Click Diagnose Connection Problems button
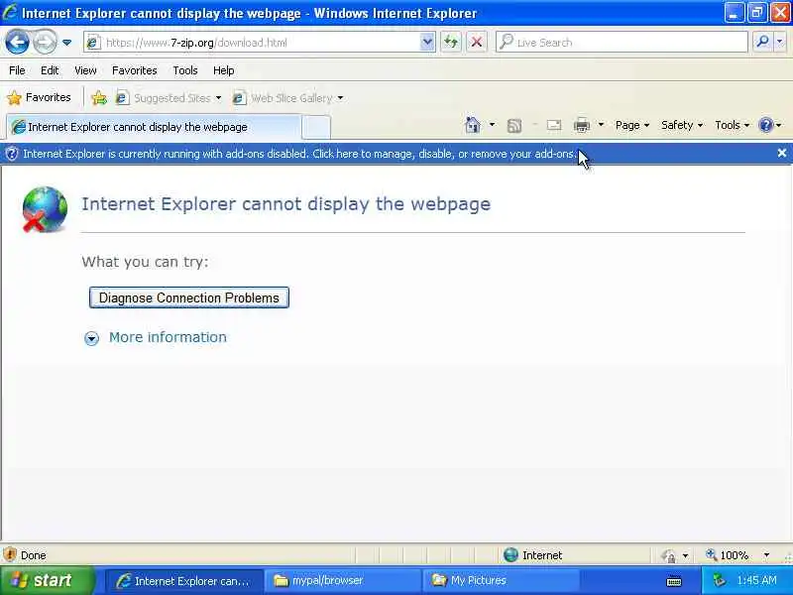The width and height of the screenshot is (793, 595). click(189, 297)
